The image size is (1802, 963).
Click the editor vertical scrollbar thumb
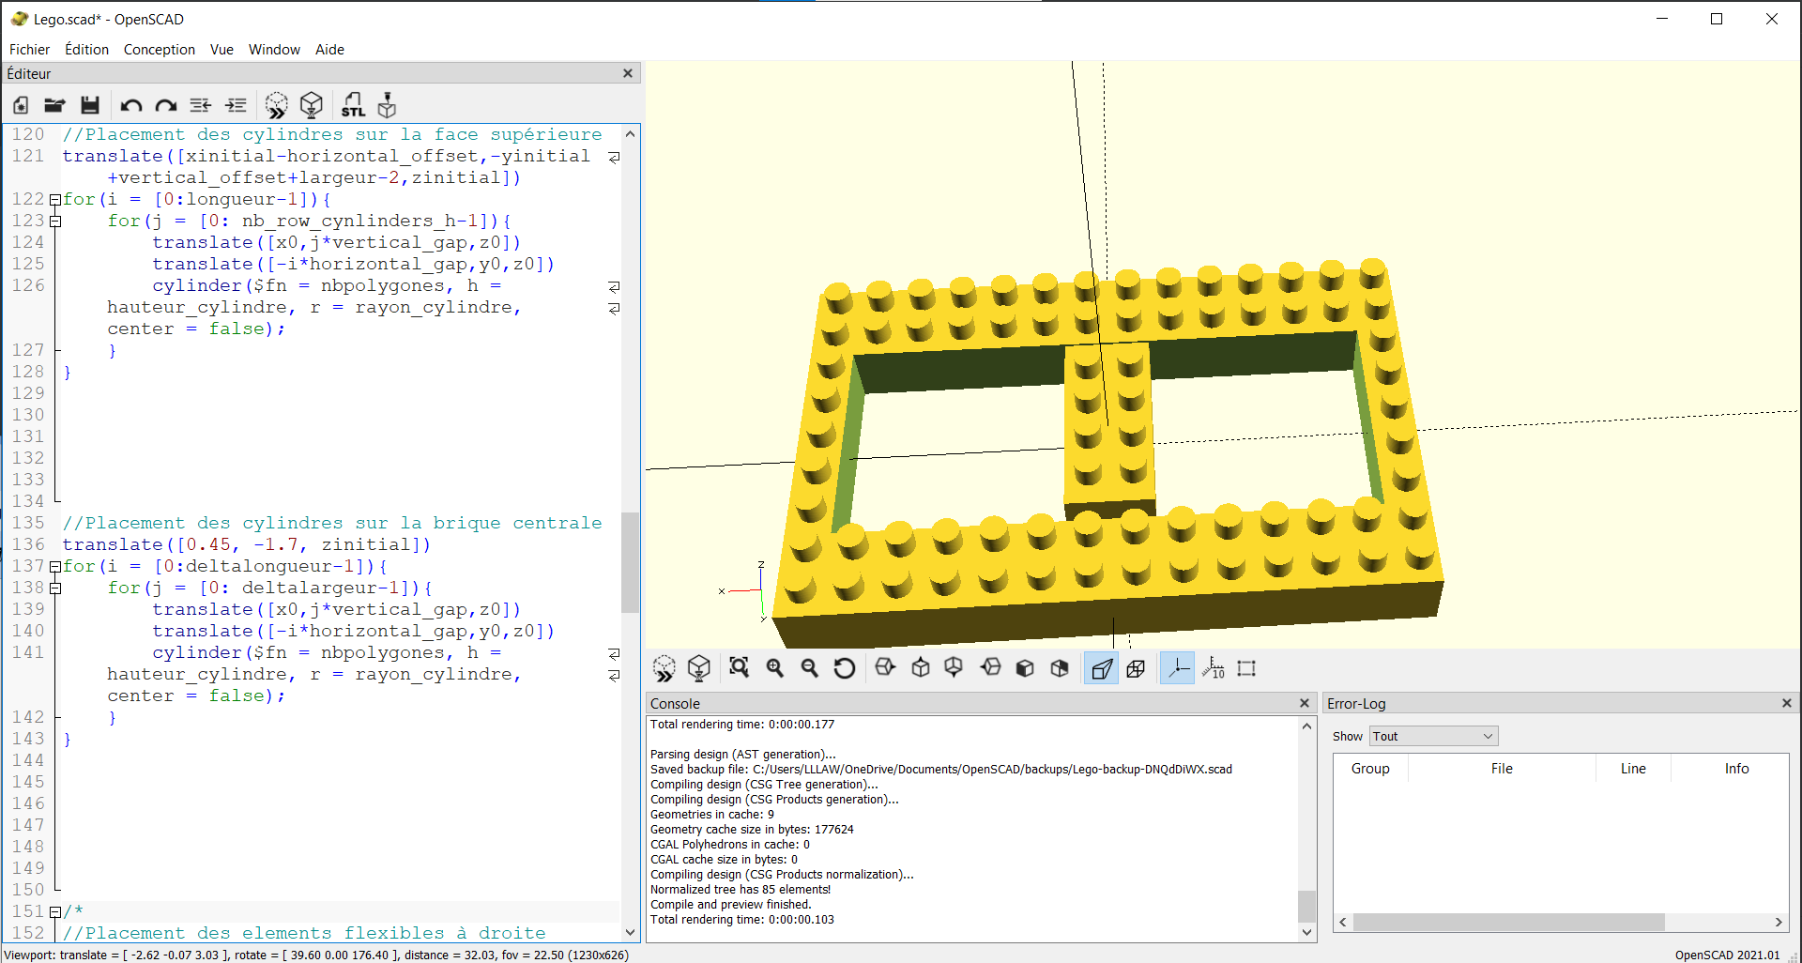630,561
